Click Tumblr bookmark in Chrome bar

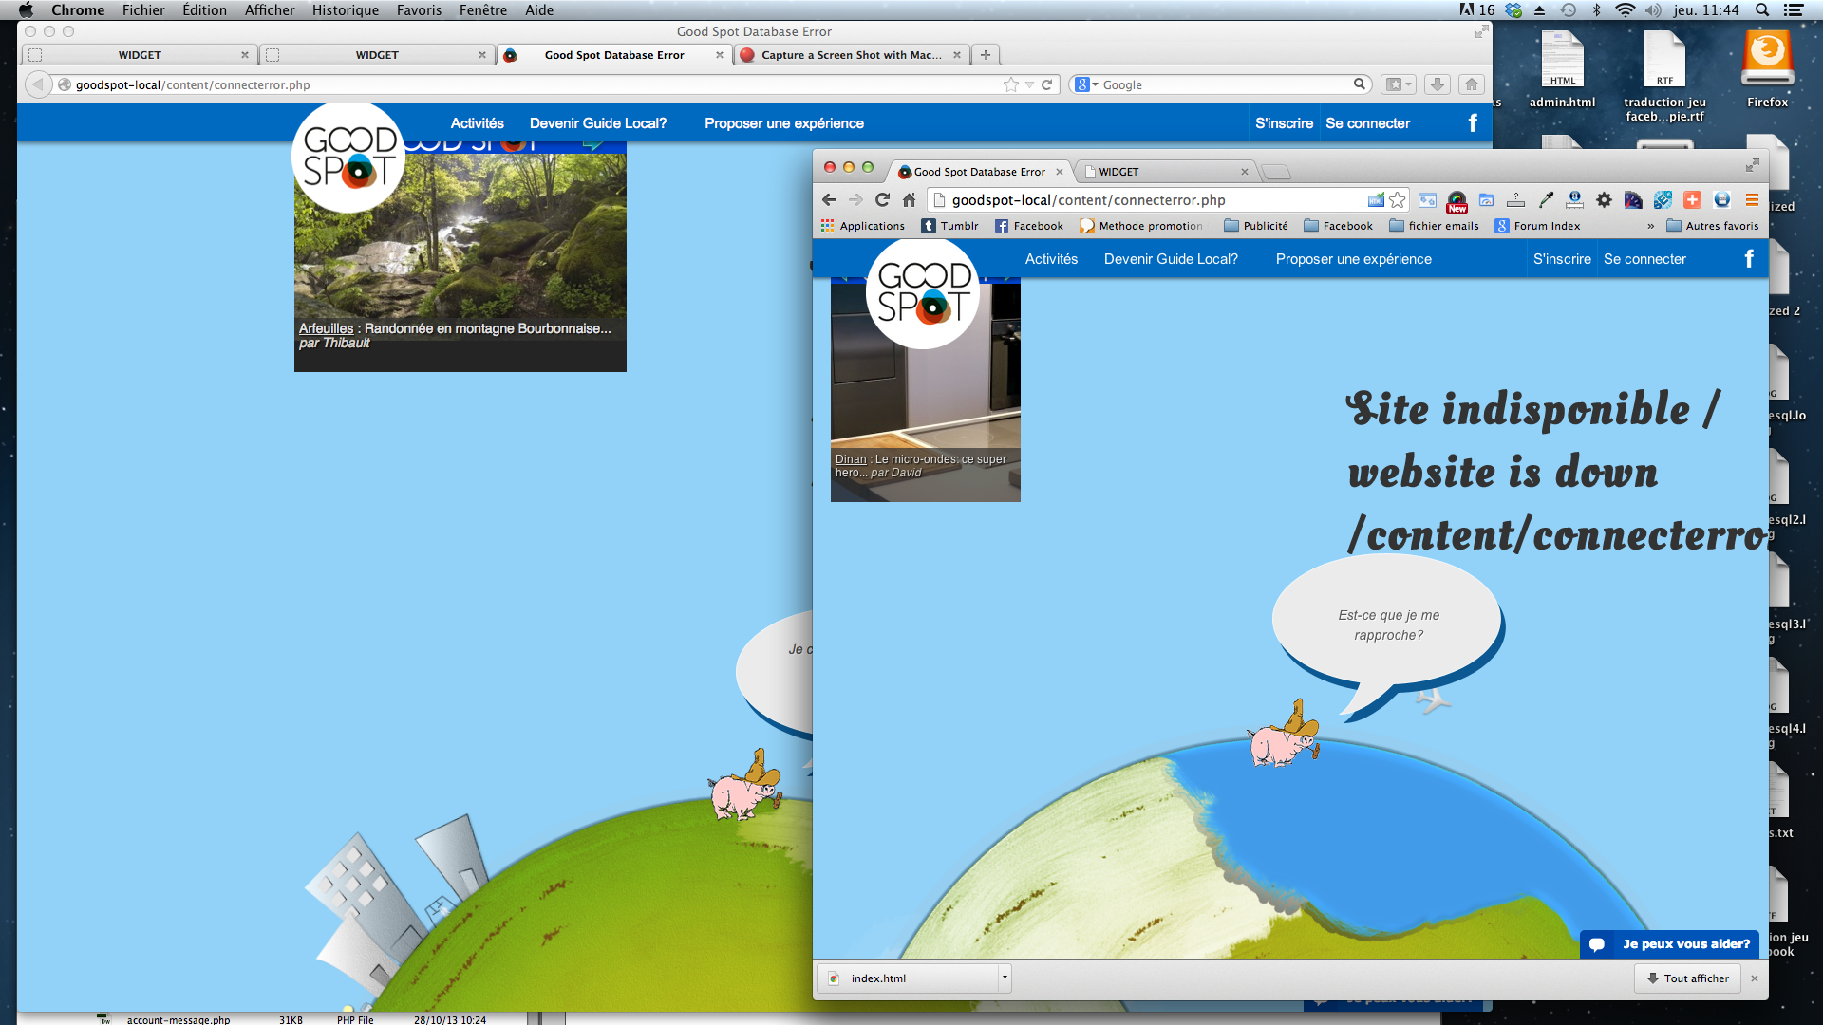click(x=949, y=226)
